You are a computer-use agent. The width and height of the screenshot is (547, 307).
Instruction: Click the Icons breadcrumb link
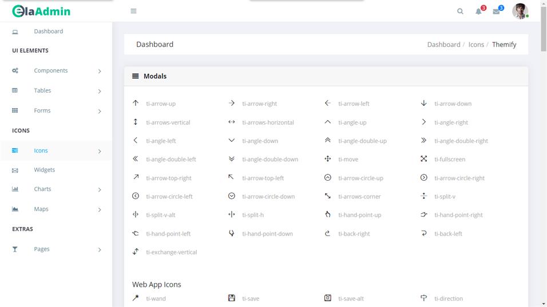(476, 45)
